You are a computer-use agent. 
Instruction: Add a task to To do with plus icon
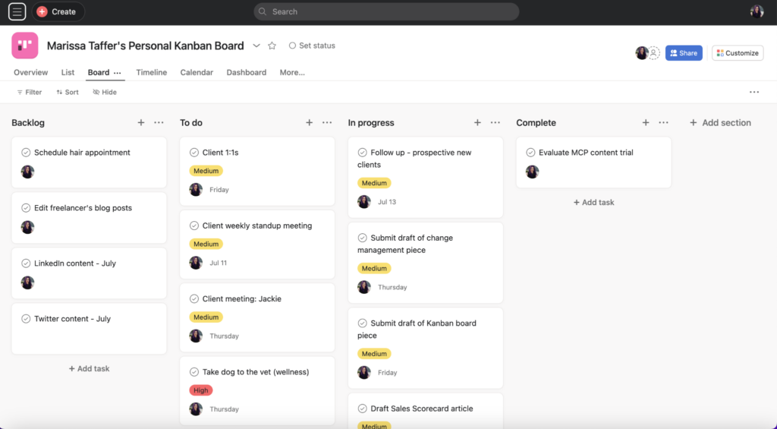coord(310,122)
